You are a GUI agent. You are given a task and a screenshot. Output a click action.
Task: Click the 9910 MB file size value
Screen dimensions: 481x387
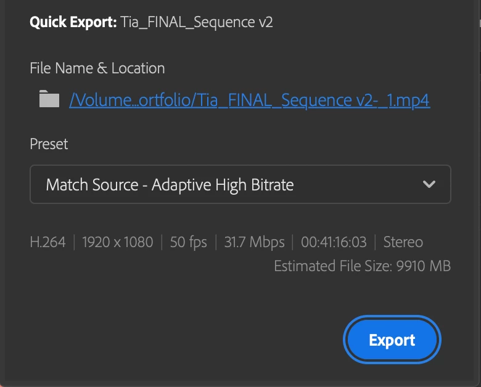tap(423, 266)
